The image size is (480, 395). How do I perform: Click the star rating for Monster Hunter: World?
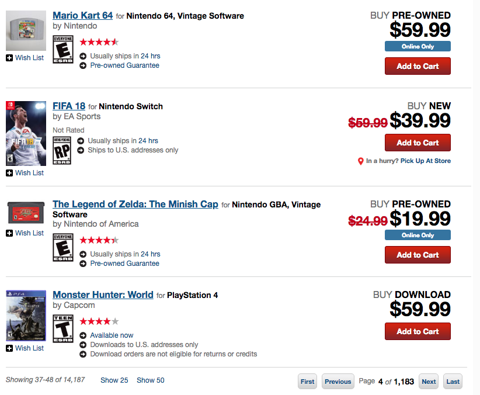click(99, 321)
